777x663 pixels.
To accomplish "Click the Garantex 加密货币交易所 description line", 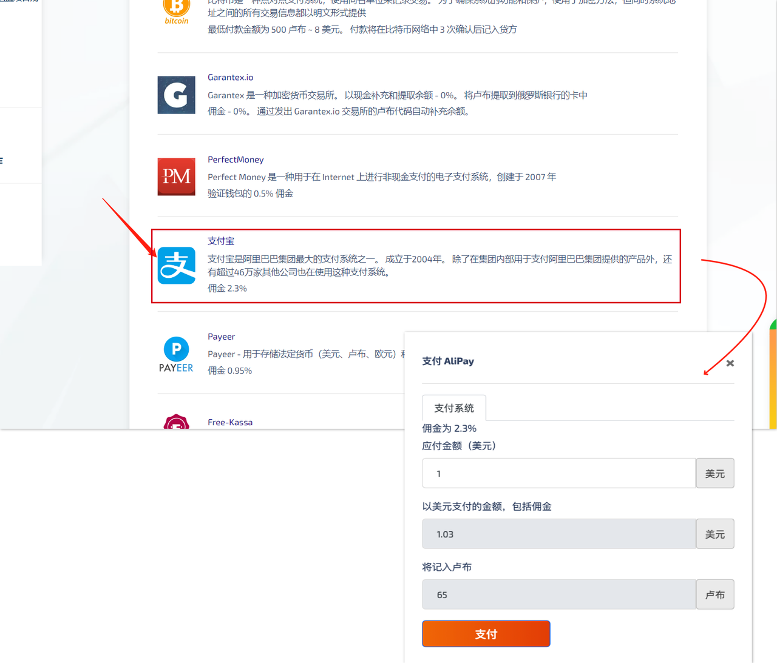I will (398, 95).
